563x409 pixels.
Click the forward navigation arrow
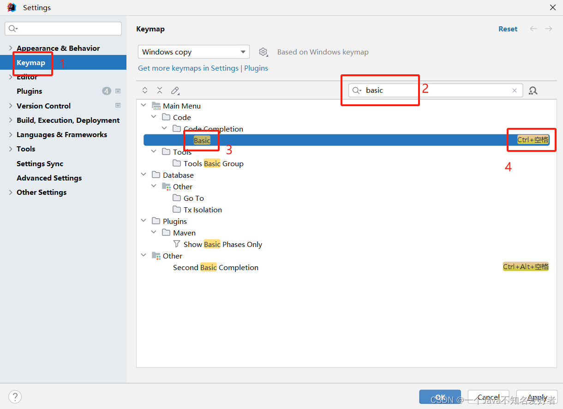pyautogui.click(x=549, y=29)
